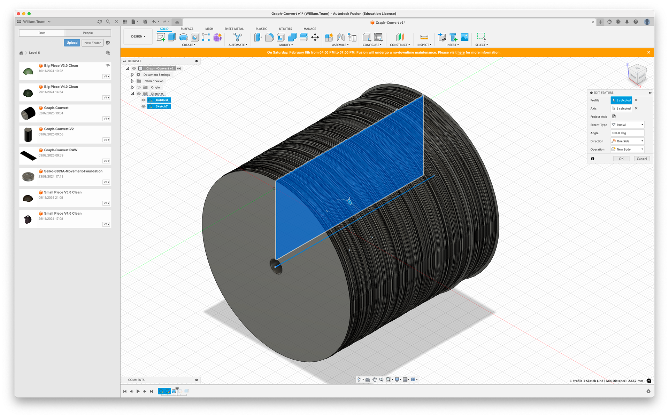Click the Angle input field
The width and height of the screenshot is (669, 417).
click(x=627, y=133)
